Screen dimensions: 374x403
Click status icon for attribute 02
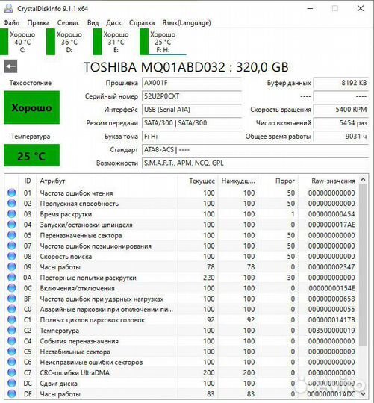11,203
